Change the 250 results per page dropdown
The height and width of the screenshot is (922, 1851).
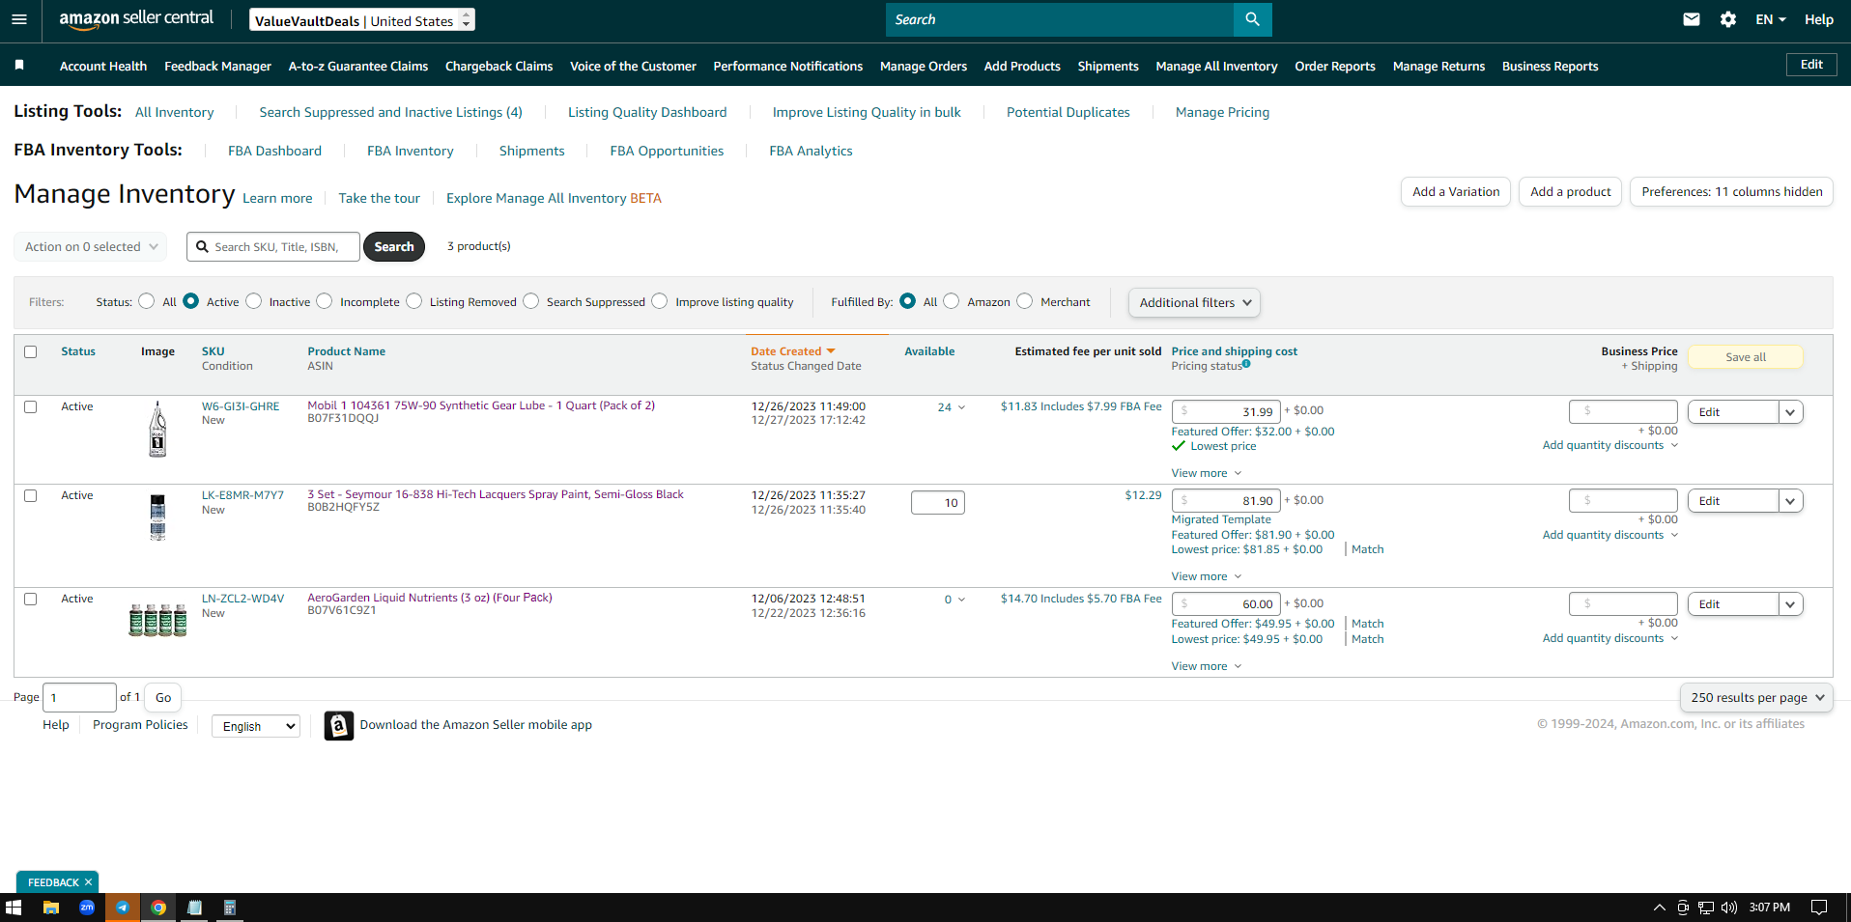(x=1756, y=697)
